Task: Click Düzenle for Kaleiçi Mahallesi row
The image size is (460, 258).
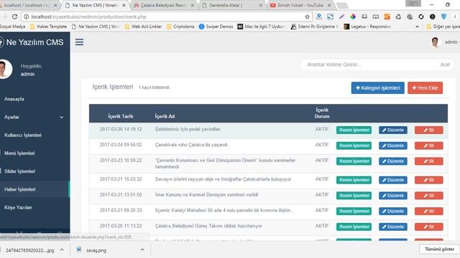Action: coord(393,211)
